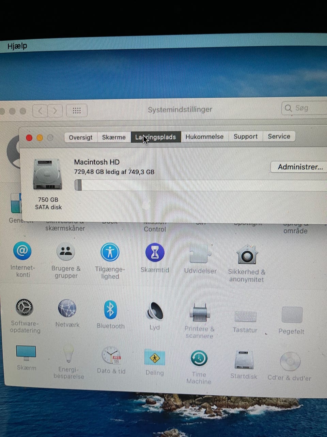Click the Macintosh HD disk icon
The image size is (327, 437).
click(48, 174)
